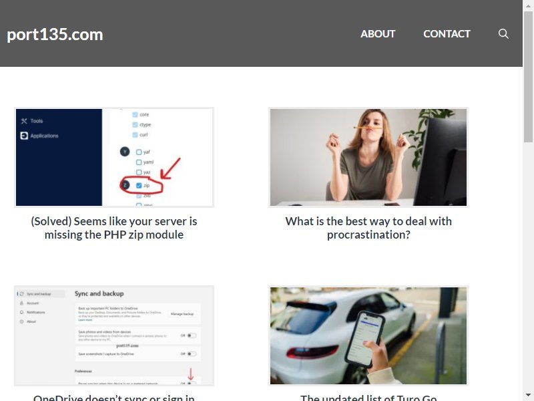Click the port135.com site title
This screenshot has width=534, height=401.
[x=55, y=35]
